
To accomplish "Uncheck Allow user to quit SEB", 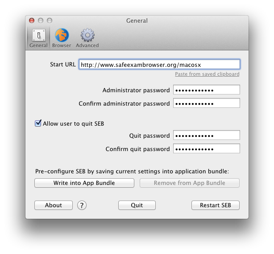I will [38, 123].
